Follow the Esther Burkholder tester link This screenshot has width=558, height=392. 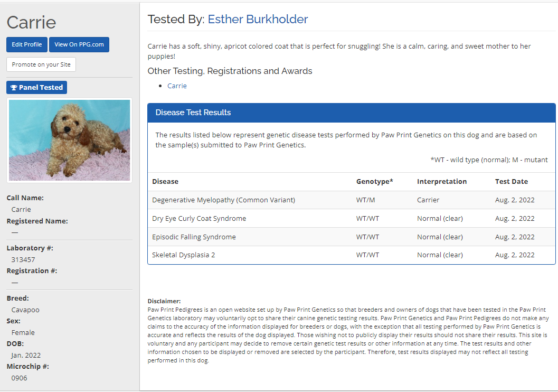click(x=258, y=20)
